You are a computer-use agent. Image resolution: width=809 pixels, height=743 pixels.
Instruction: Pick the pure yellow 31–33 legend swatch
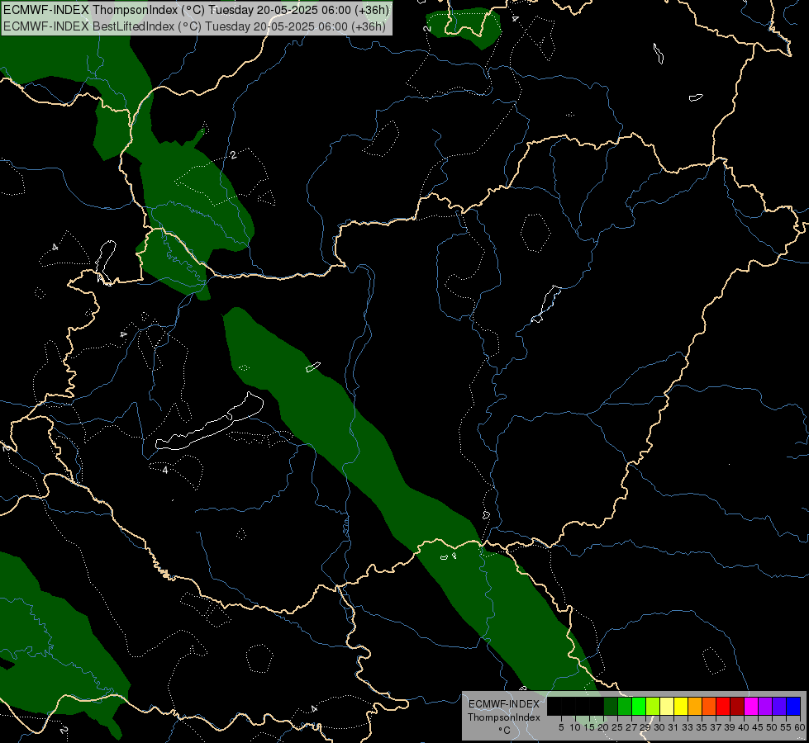(681, 707)
